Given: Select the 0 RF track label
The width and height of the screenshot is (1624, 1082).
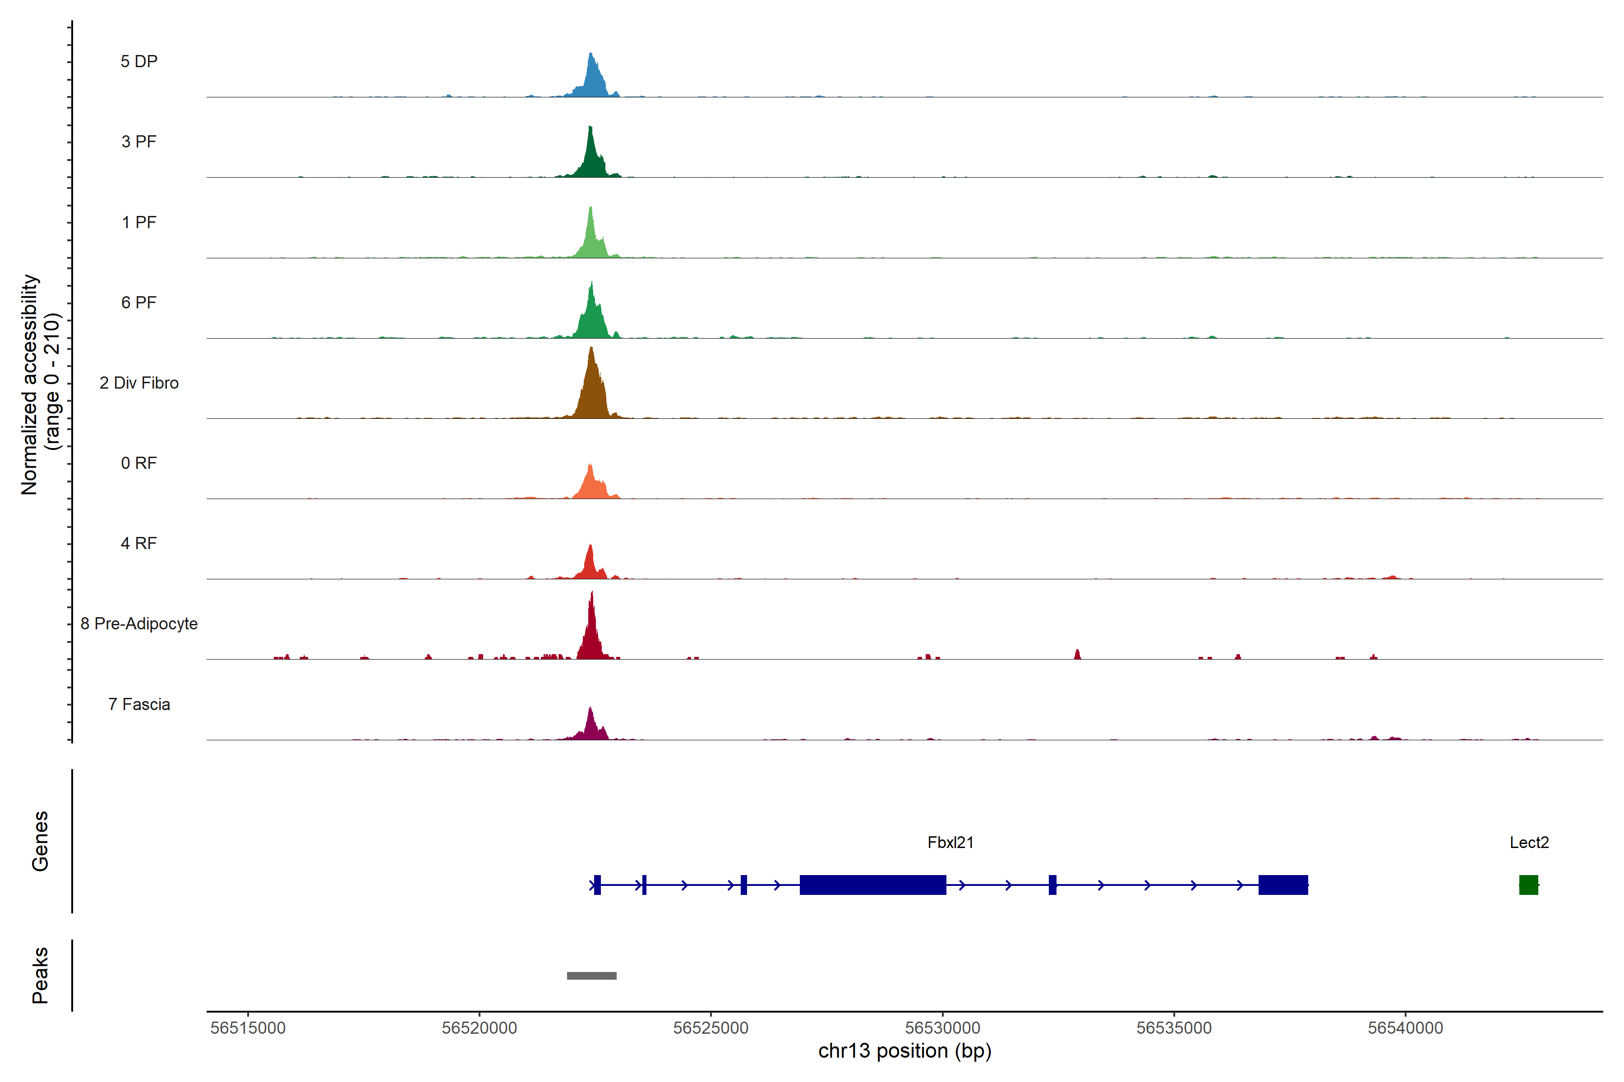Looking at the screenshot, I should tap(139, 463).
